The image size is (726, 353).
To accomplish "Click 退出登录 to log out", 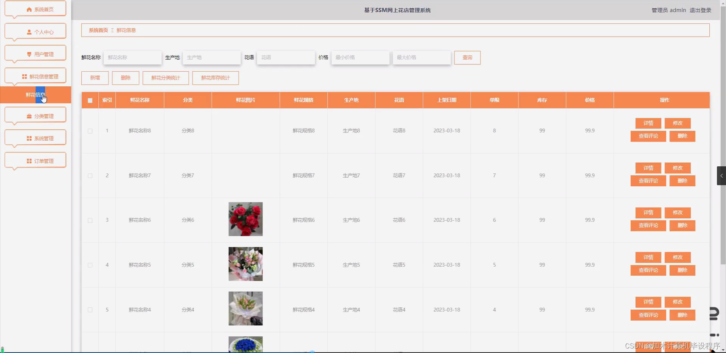I will pos(700,10).
